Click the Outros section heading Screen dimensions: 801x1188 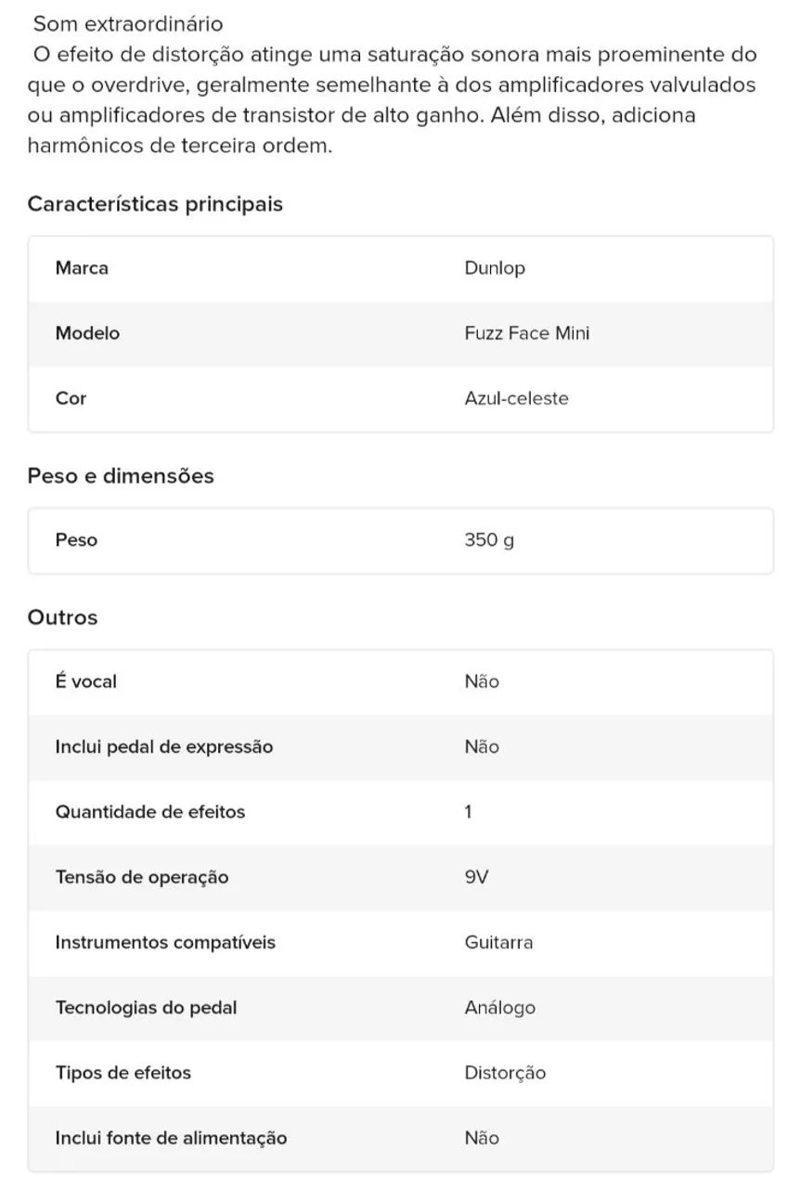(62, 617)
